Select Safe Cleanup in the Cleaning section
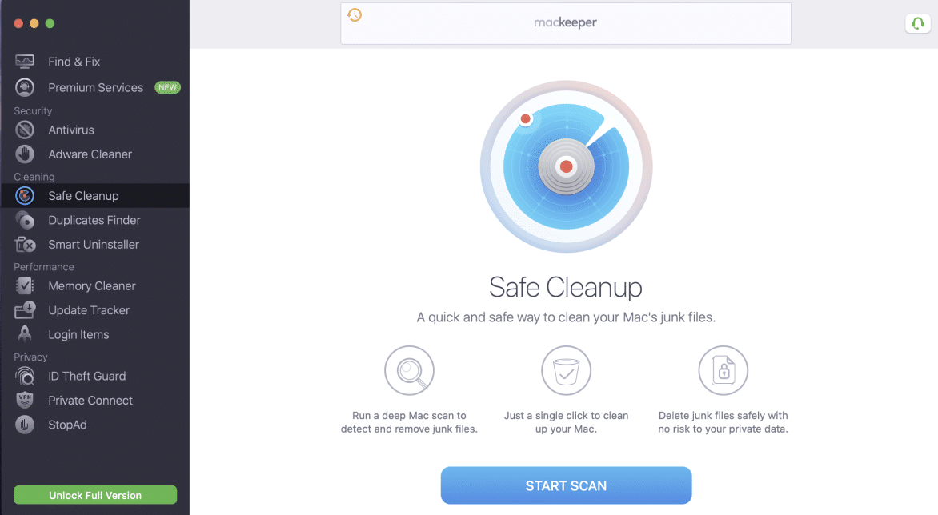The height and width of the screenshot is (515, 938). click(82, 195)
